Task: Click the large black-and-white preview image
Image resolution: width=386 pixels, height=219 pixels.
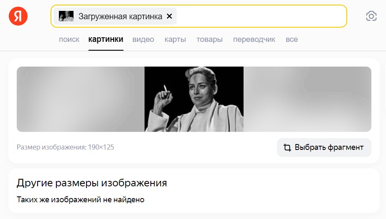Action: 194,99
